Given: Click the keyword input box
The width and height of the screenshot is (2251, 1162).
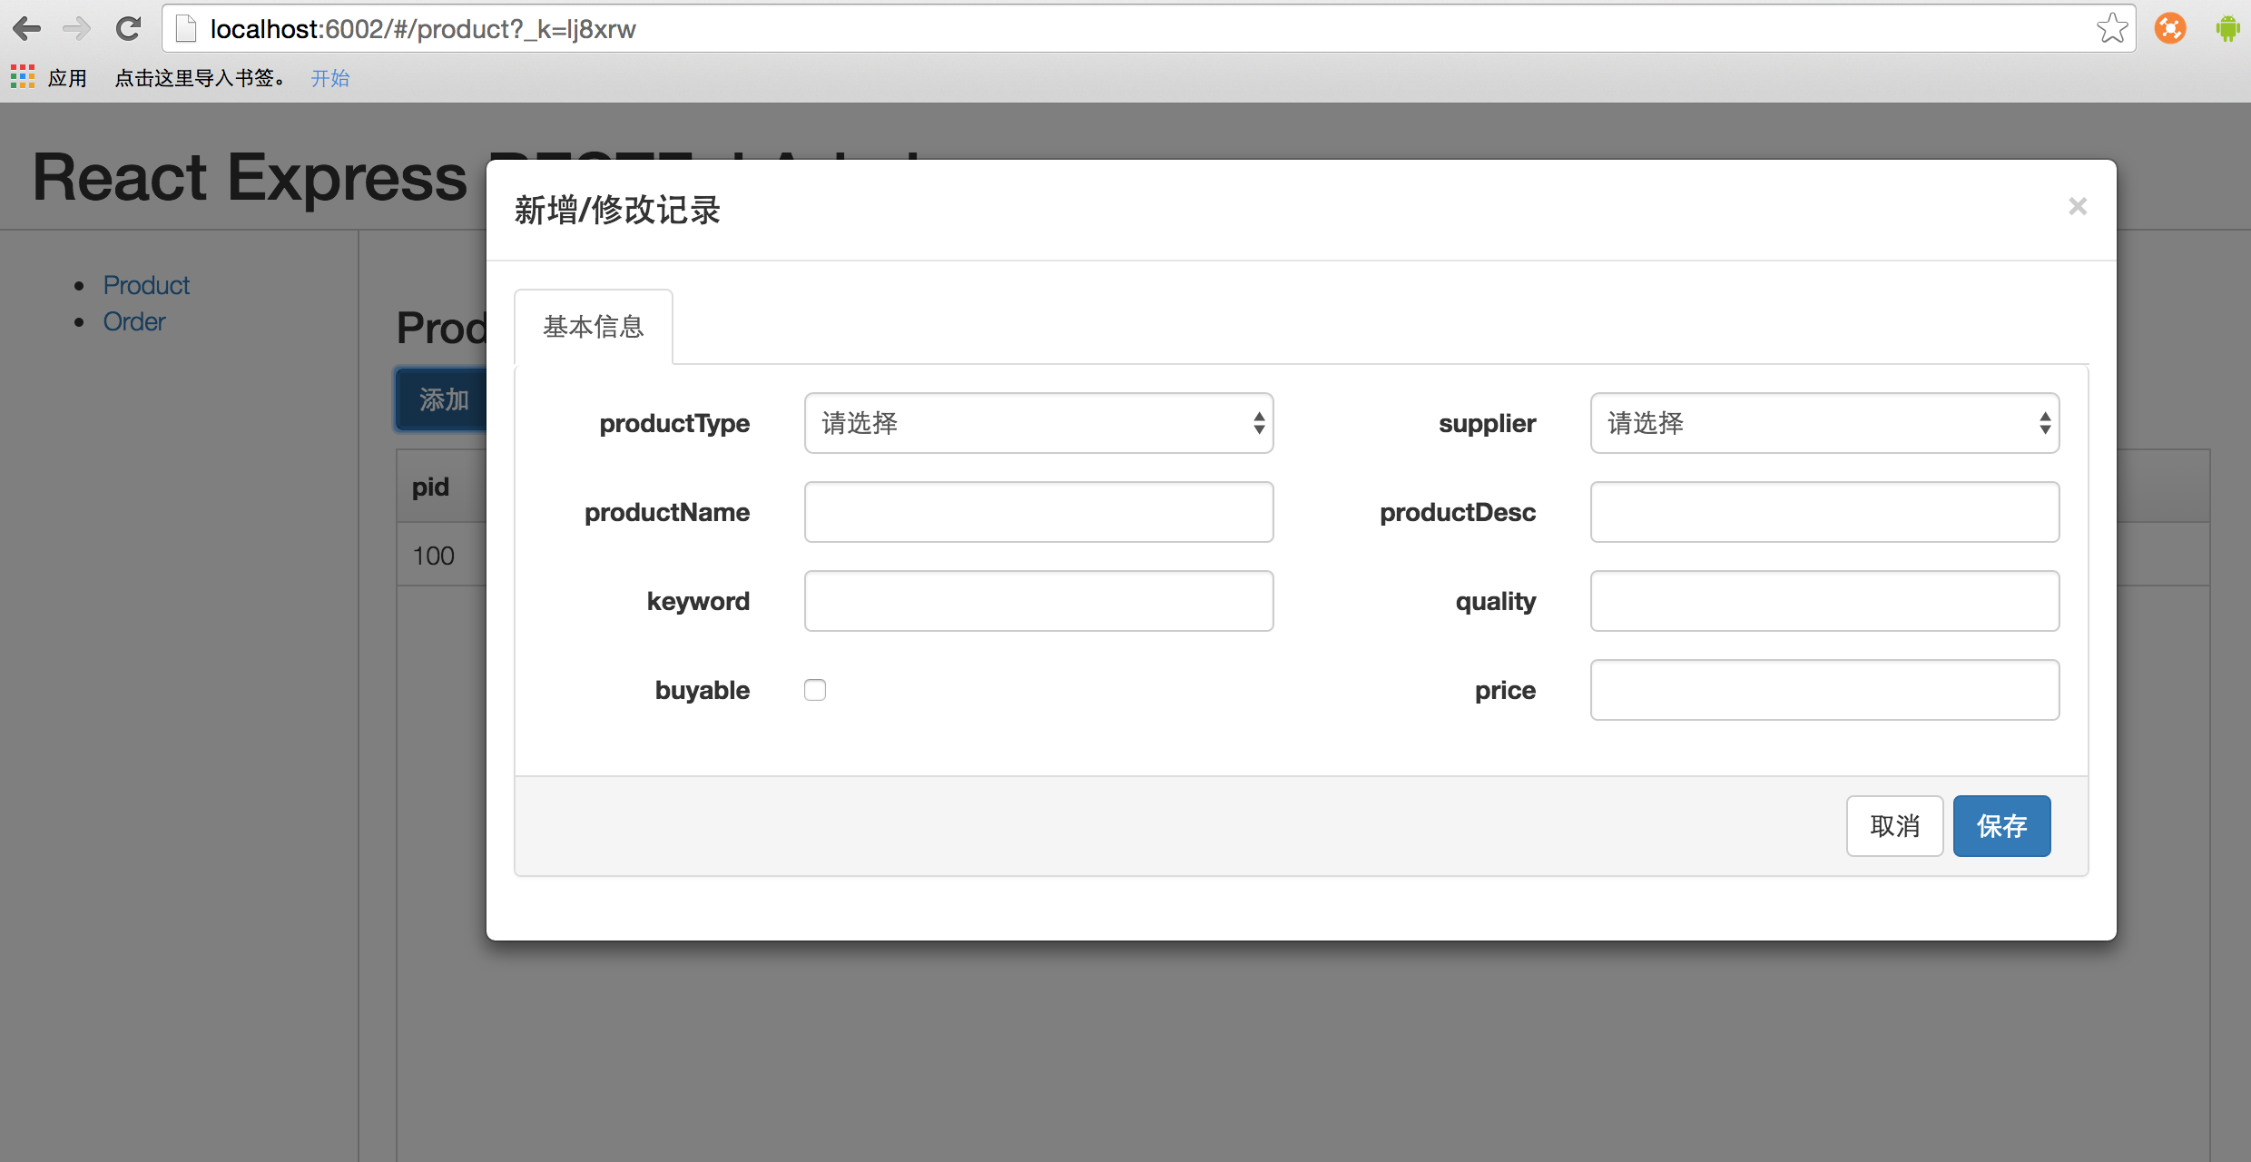Looking at the screenshot, I should pyautogui.click(x=1038, y=601).
